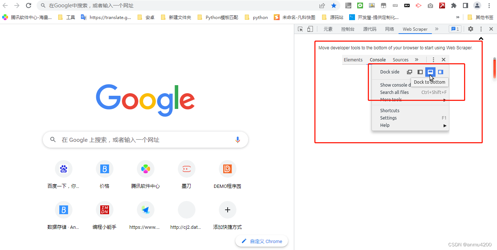Image resolution: width=497 pixels, height=250 pixels.
Task: Show hidden bookmarks with the overflow chevron
Action: tap(457, 17)
